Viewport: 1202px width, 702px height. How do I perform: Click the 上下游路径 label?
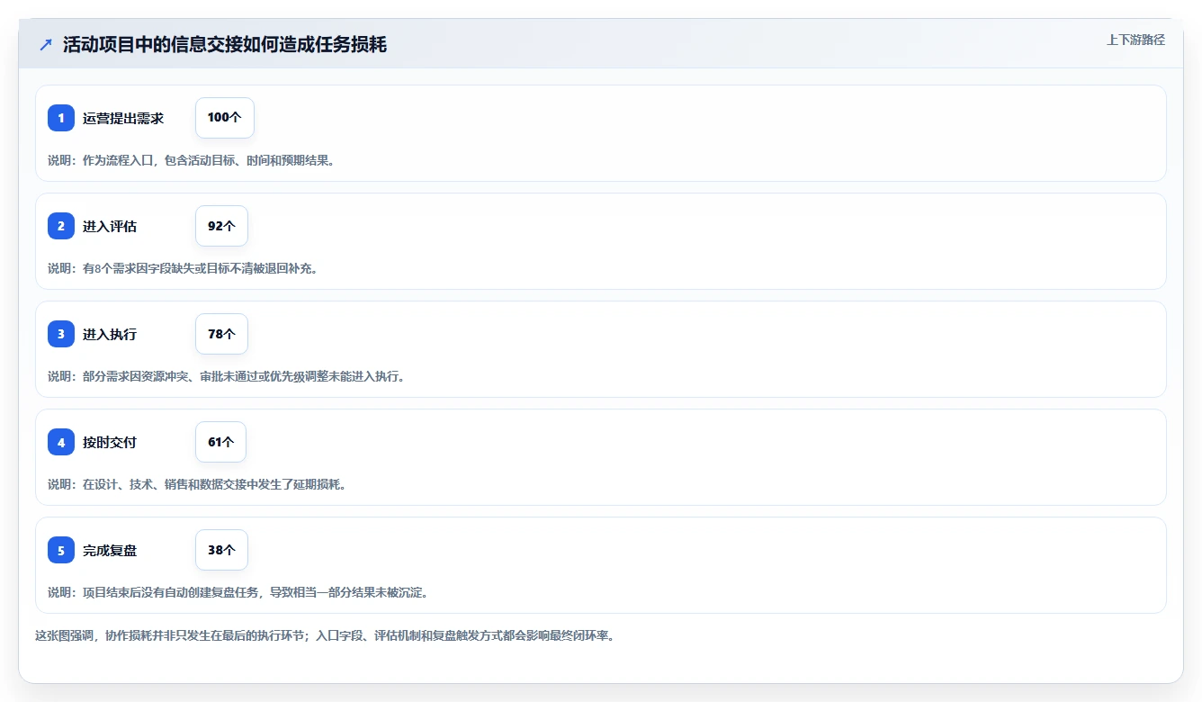point(1135,40)
